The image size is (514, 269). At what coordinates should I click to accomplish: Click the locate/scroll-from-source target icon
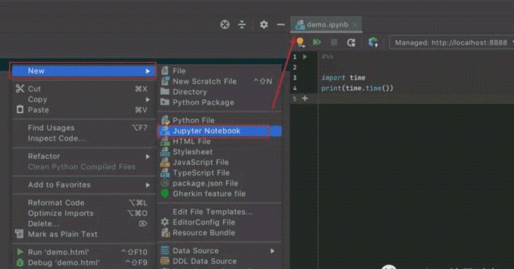[225, 24]
